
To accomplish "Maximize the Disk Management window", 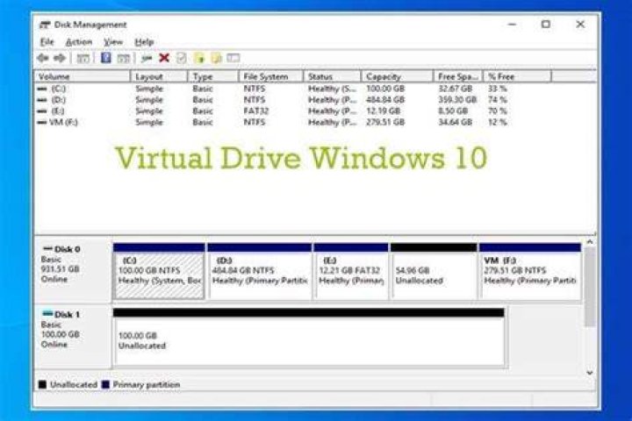I will [546, 25].
